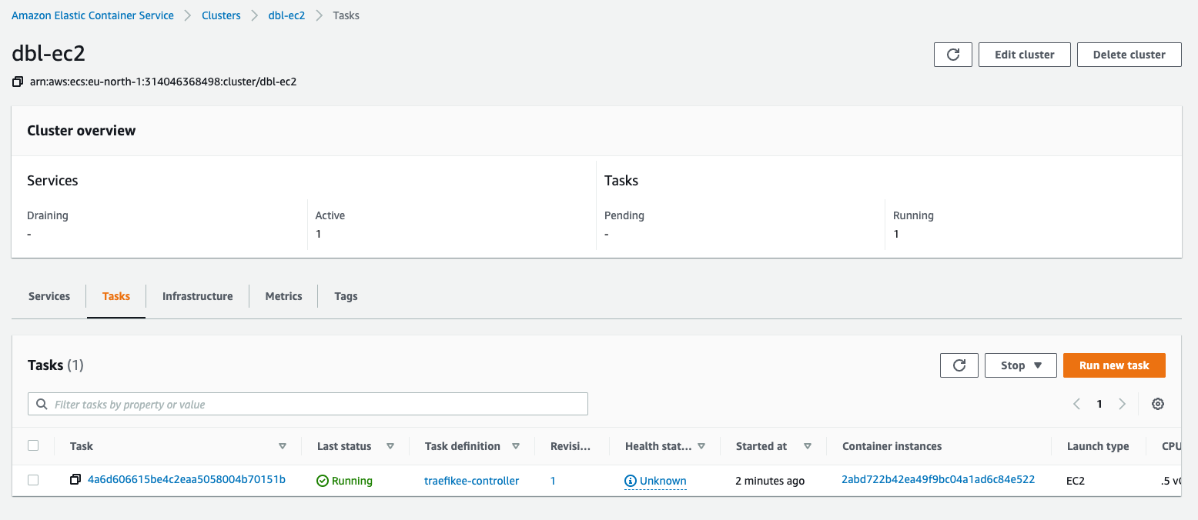Click Run new task button
Image resolution: width=1198 pixels, height=520 pixels.
[1114, 365]
